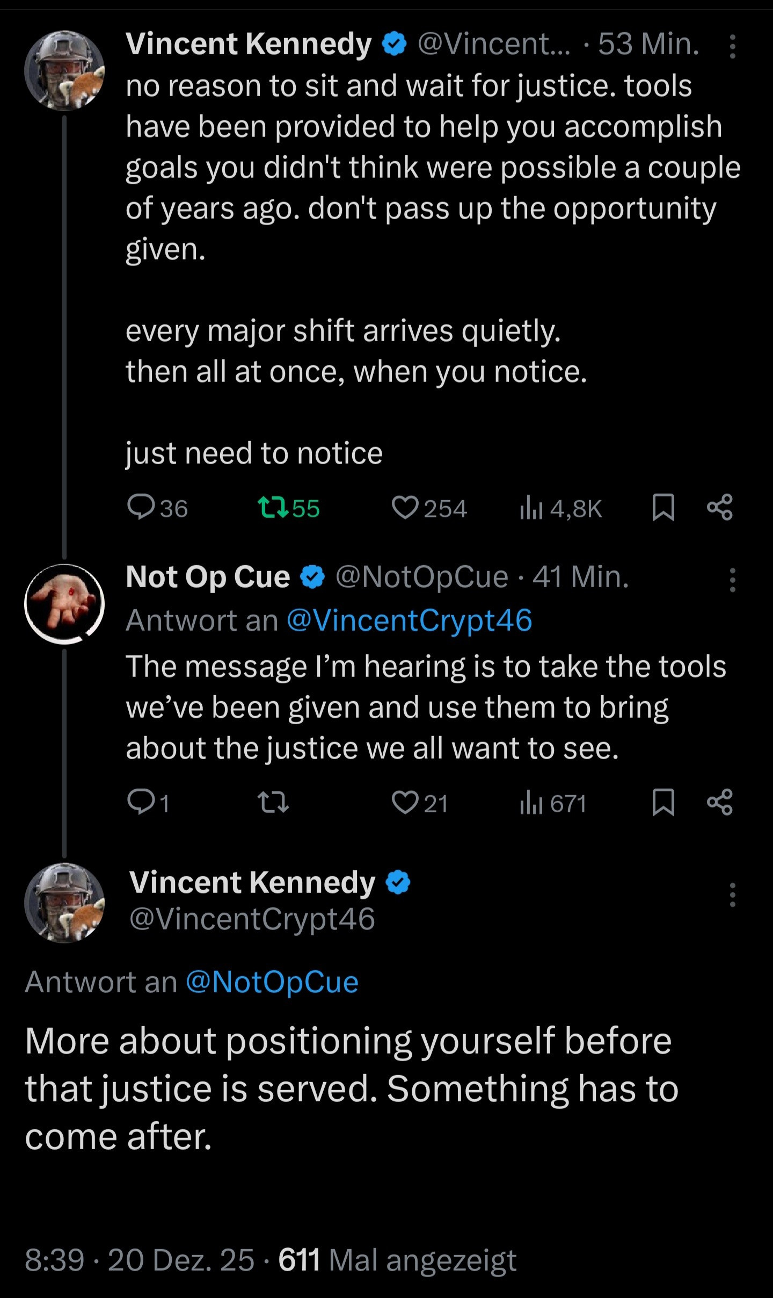Open the @NotOpCue mention link
Viewport: 773px width, 1298px height.
pyautogui.click(x=272, y=982)
